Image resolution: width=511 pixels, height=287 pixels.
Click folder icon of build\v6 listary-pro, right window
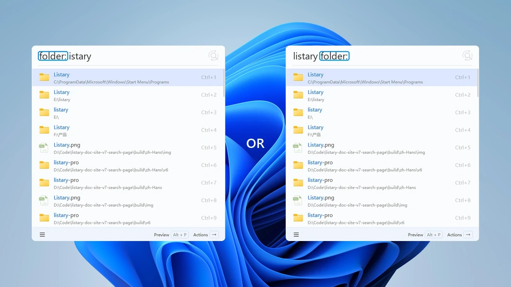click(x=298, y=218)
